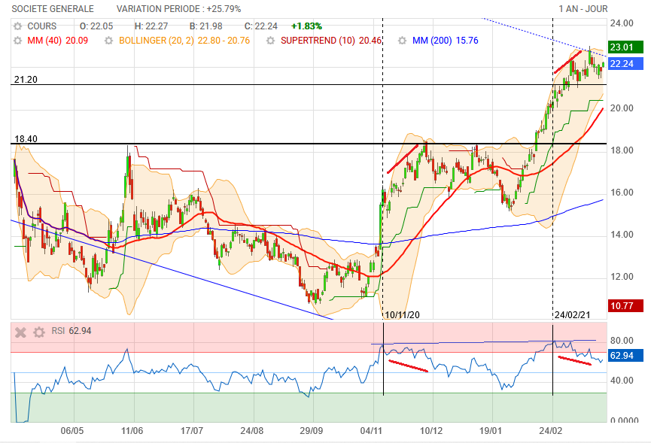Click the 18.40 resistance level label

[x=26, y=139]
